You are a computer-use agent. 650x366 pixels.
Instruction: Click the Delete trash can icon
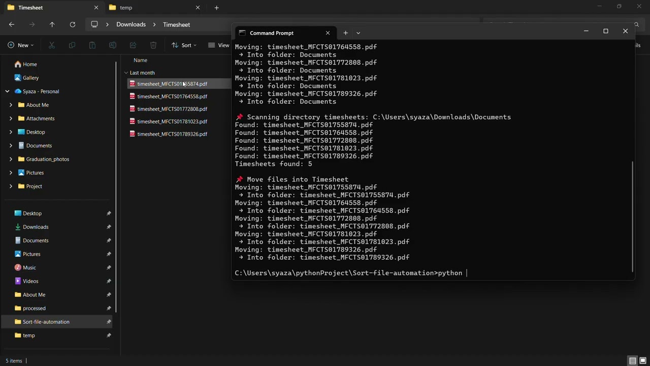click(153, 45)
